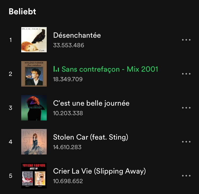Play C'est une belle journée
This screenshot has height=194, width=199.
pos(91,103)
